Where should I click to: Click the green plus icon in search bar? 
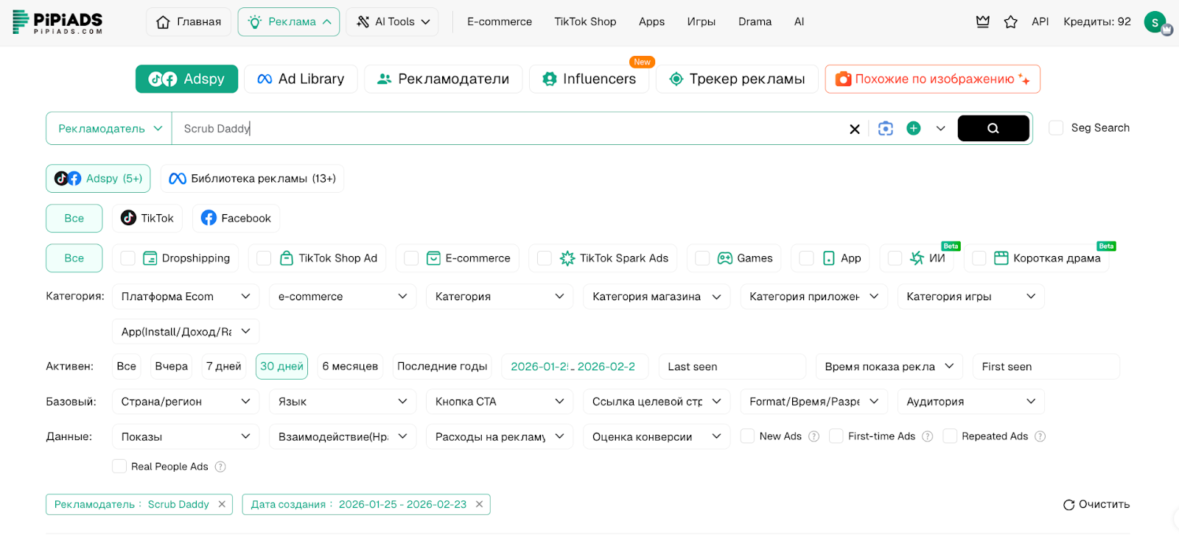(x=913, y=128)
